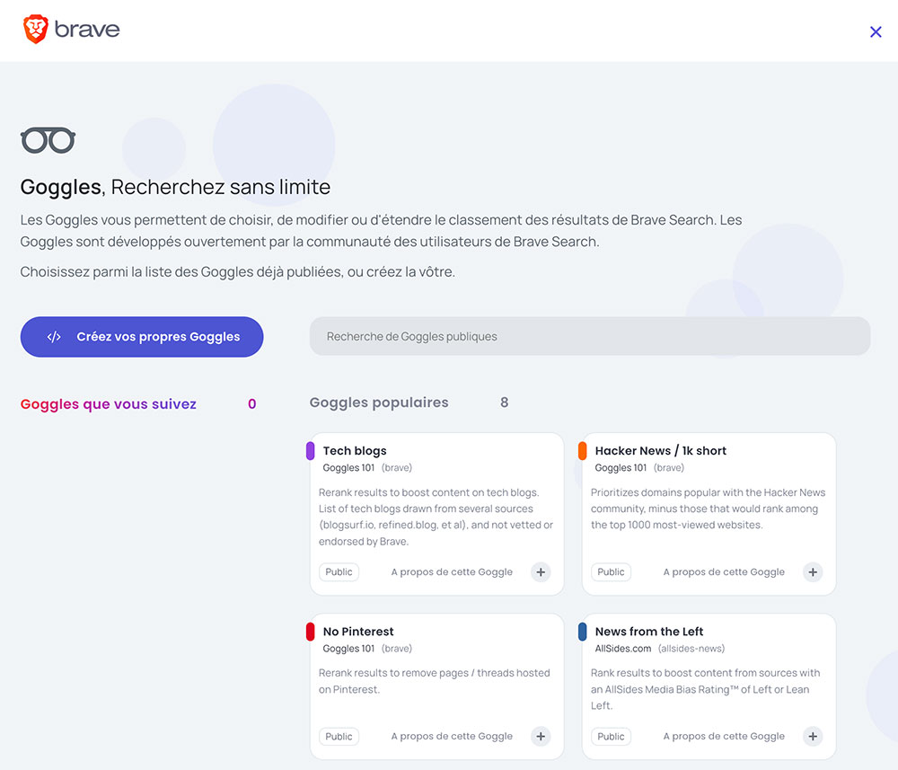Add the No Pinterest Goggle with plus
The height and width of the screenshot is (770, 898).
[541, 736]
